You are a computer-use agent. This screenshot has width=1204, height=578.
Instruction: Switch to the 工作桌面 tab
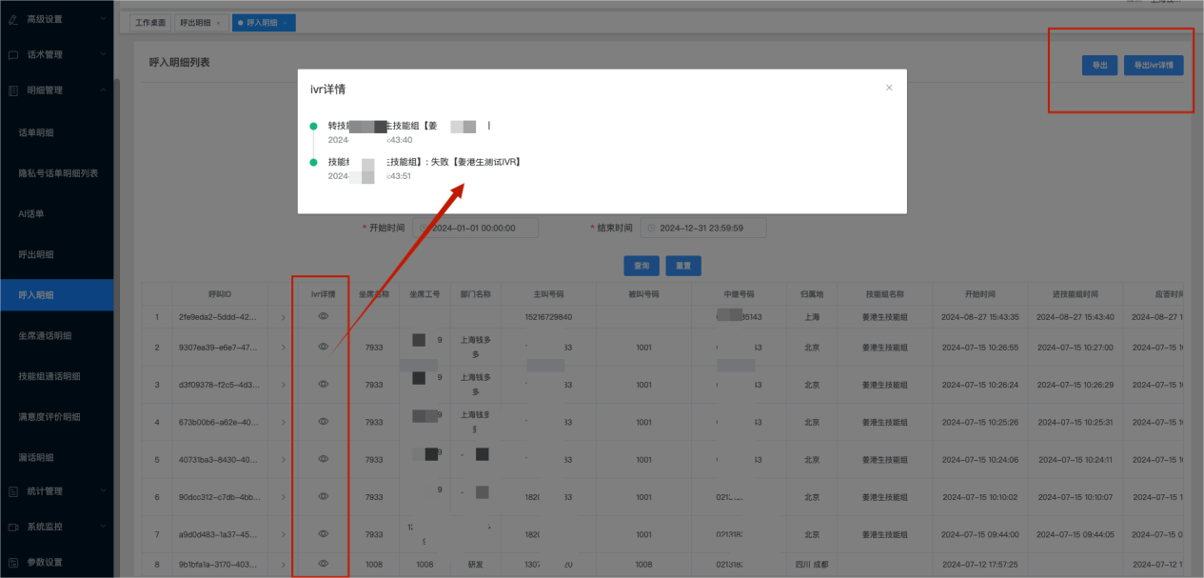coord(149,23)
